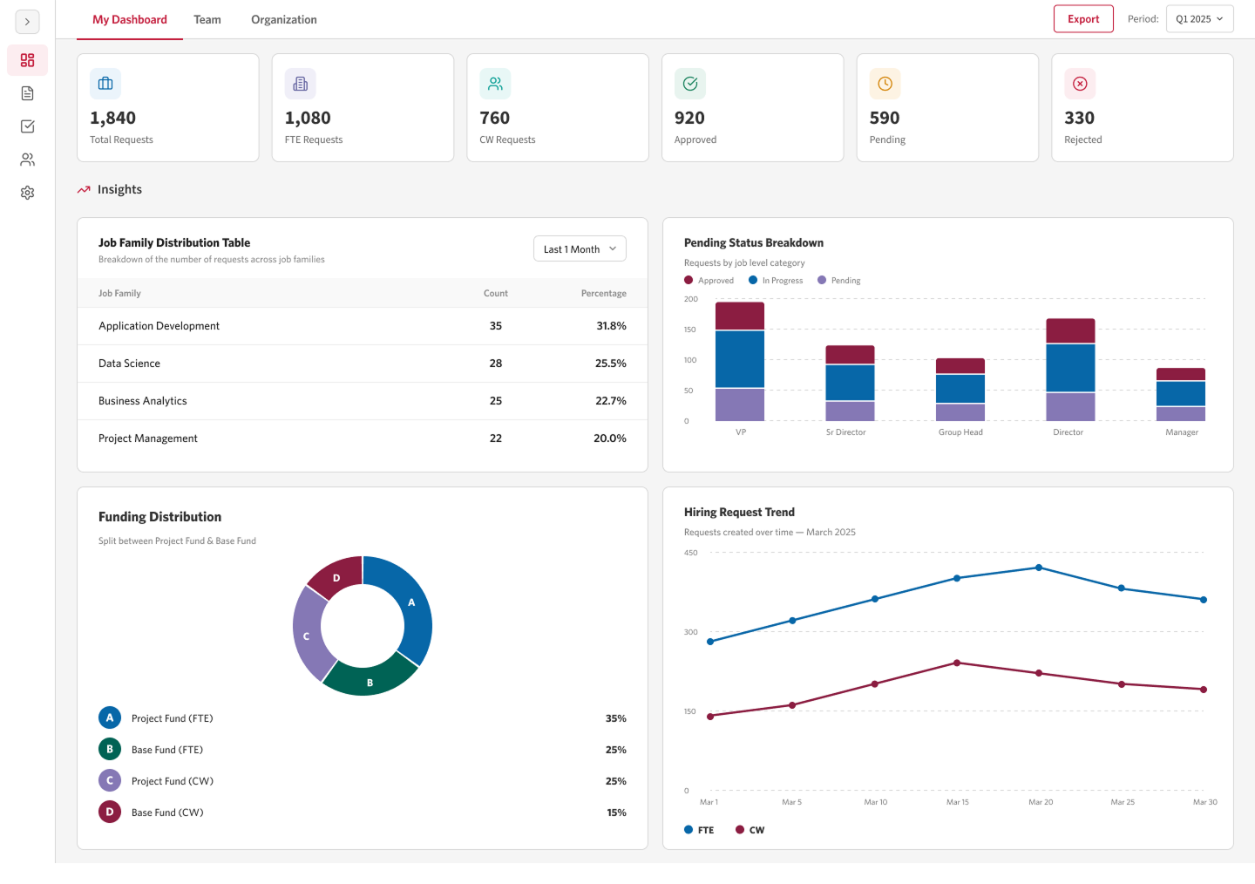Click the 1,840 Total Requests value

[x=113, y=118]
